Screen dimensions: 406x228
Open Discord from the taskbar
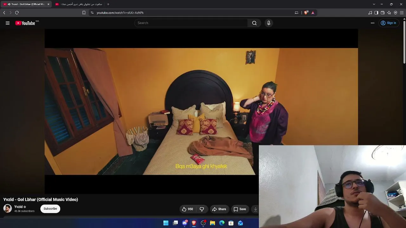pos(185,223)
